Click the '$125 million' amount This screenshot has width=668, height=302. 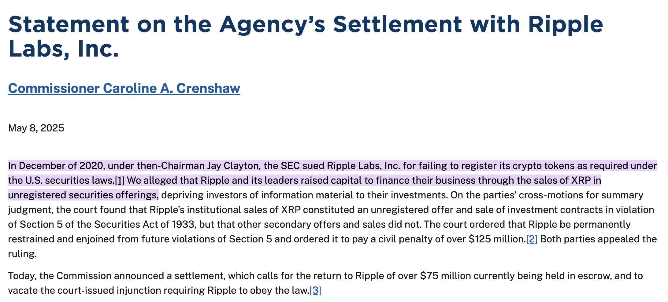tap(497, 239)
